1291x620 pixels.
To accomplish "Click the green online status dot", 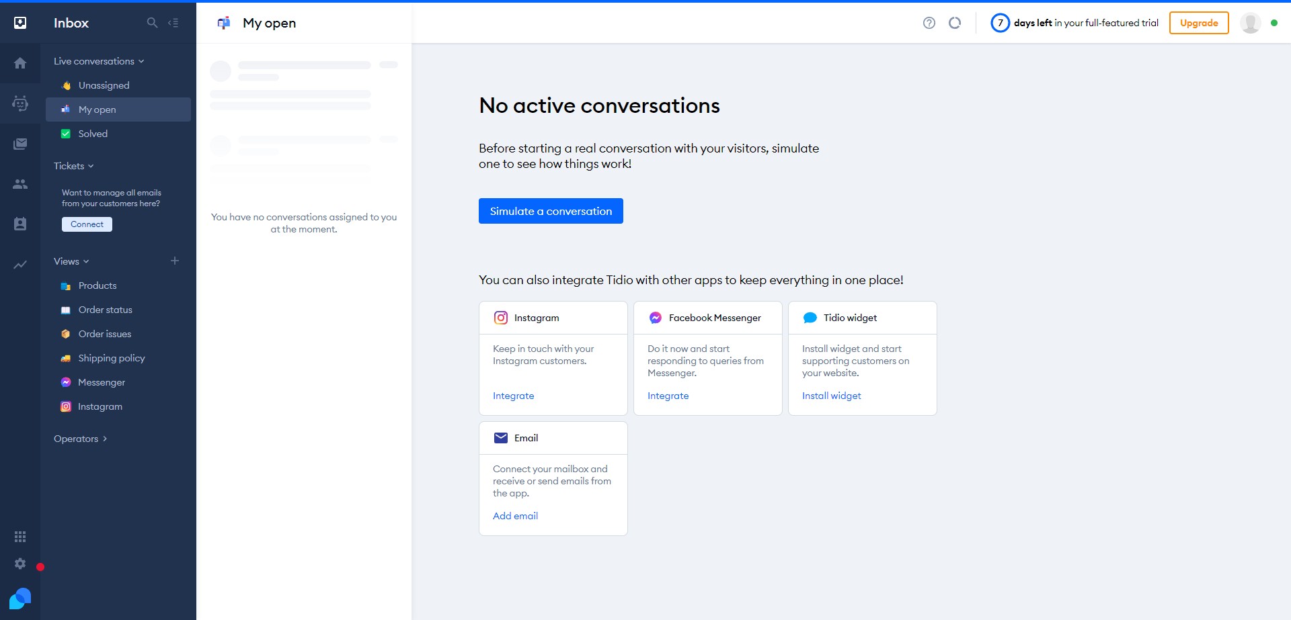I will 1274,23.
